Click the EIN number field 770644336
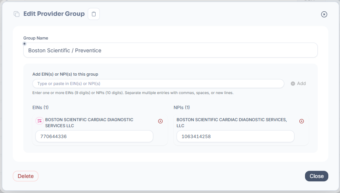The height and width of the screenshot is (193, 340). [x=94, y=136]
